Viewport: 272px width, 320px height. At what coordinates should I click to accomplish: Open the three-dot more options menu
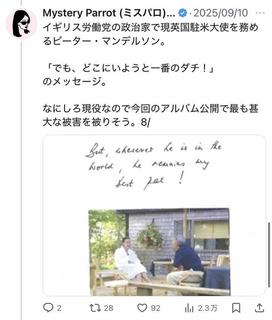click(260, 13)
